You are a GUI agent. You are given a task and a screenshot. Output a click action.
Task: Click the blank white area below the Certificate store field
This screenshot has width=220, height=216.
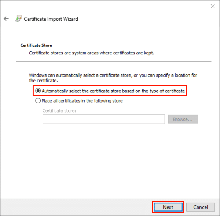(110, 158)
